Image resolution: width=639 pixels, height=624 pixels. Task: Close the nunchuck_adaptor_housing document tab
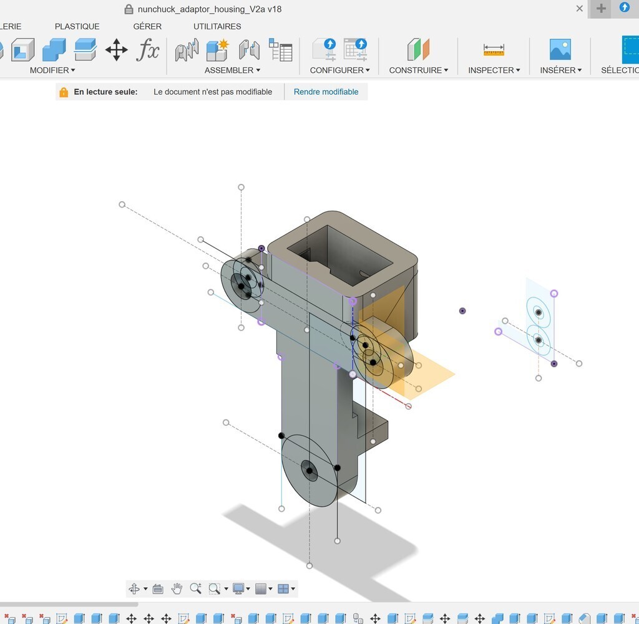[580, 8]
